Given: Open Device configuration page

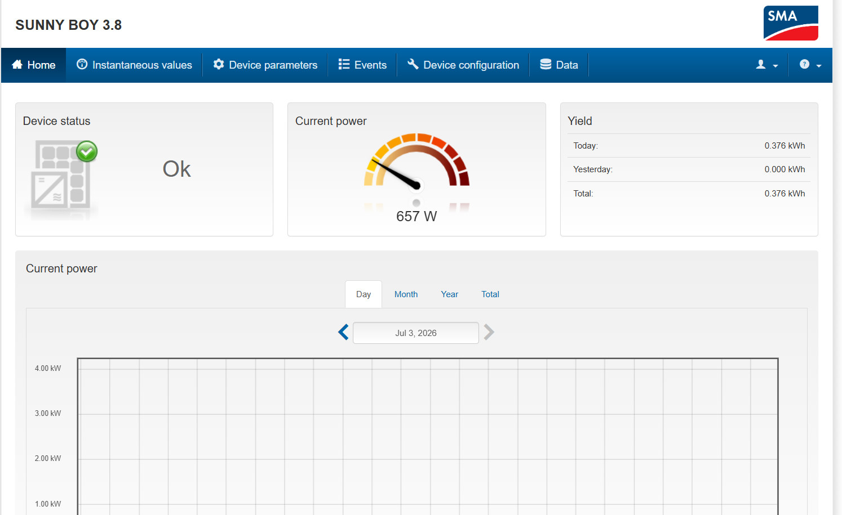Looking at the screenshot, I should point(463,65).
